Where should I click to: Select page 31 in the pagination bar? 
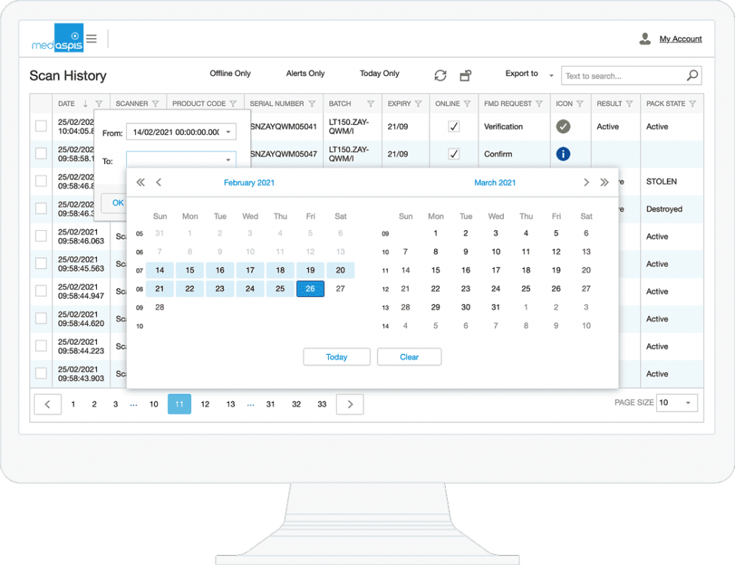(271, 404)
